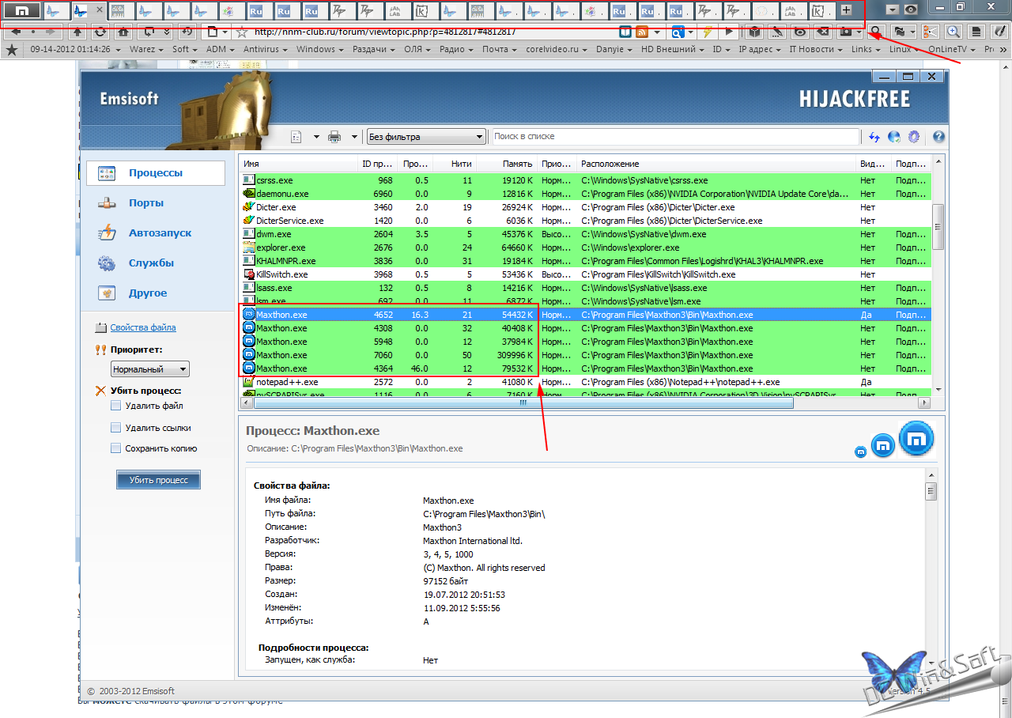Click the report document icon in toolbar
This screenshot has width=1012, height=718.
296,137
